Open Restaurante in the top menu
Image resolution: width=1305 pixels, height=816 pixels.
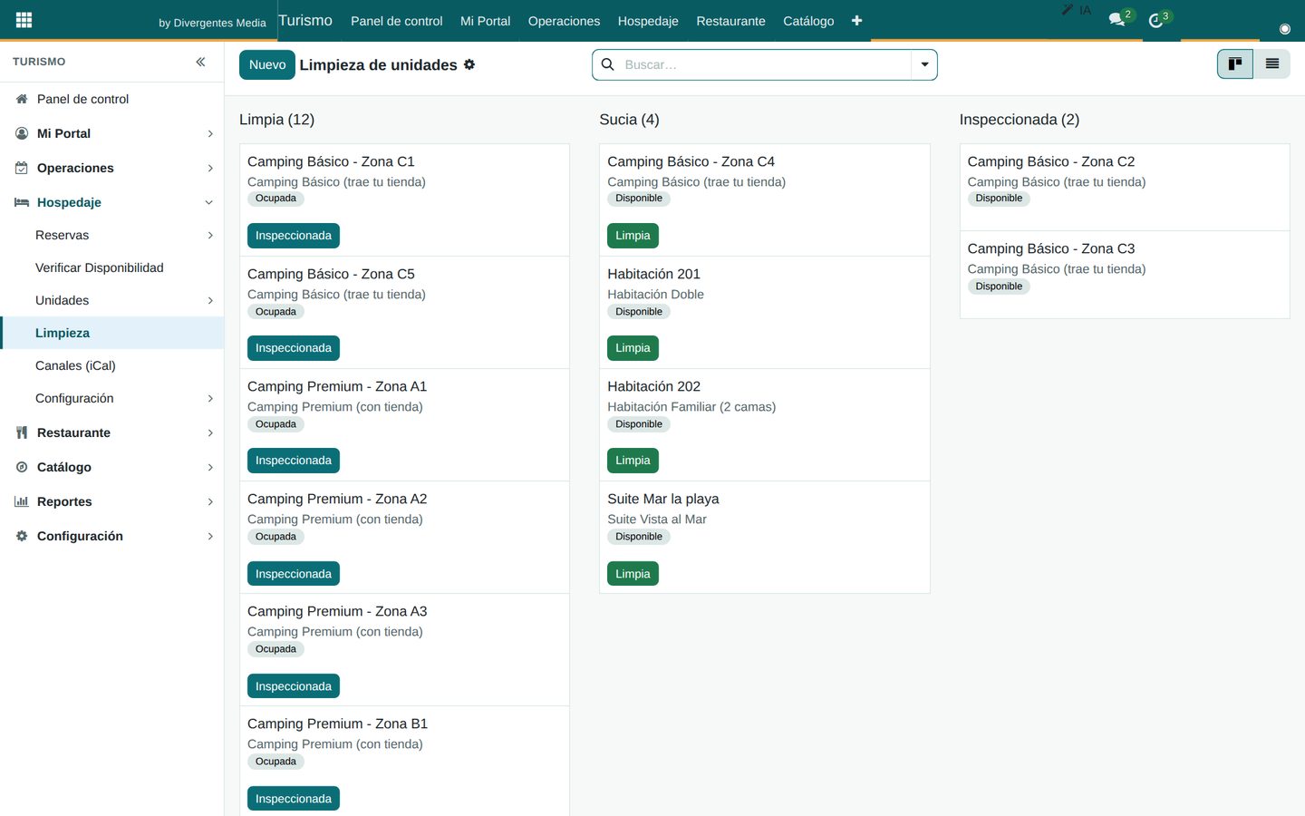(730, 21)
